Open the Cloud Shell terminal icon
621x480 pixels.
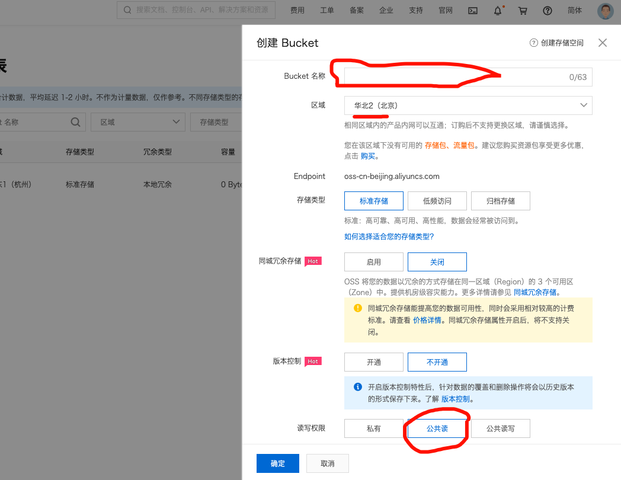tap(473, 10)
